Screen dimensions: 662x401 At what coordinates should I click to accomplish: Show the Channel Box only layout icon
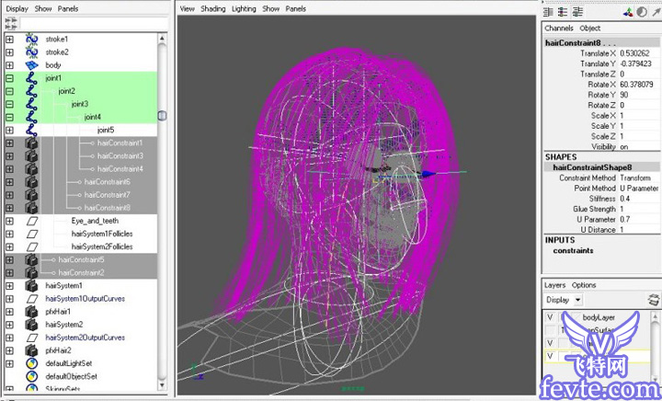[548, 12]
